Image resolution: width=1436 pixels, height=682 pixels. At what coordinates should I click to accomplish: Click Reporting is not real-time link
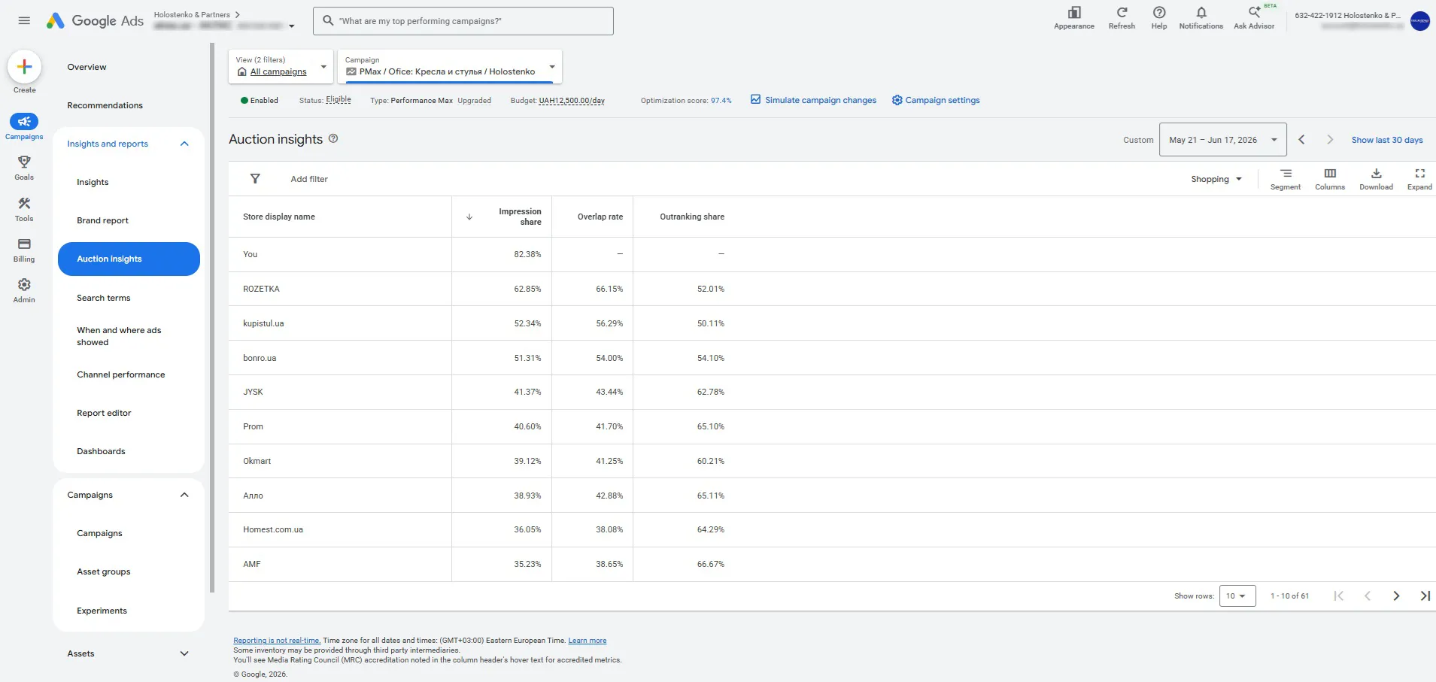click(x=277, y=641)
